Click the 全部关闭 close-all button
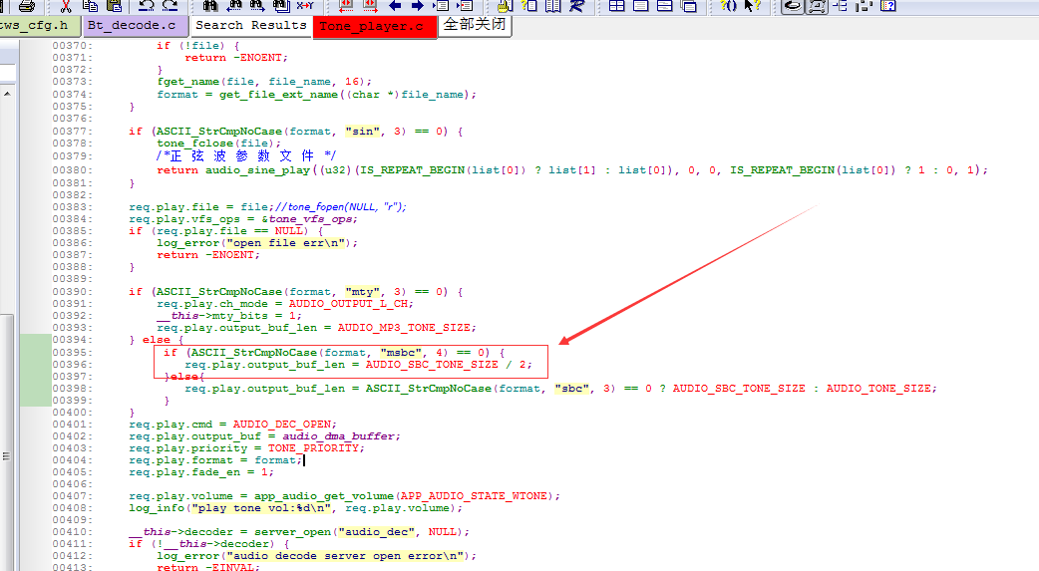Screen dimensions: 1039x571 point(475,25)
